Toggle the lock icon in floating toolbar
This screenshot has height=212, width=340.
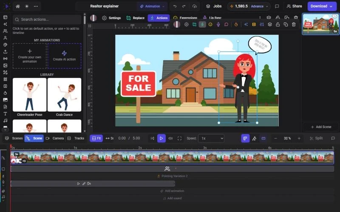pos(278,25)
